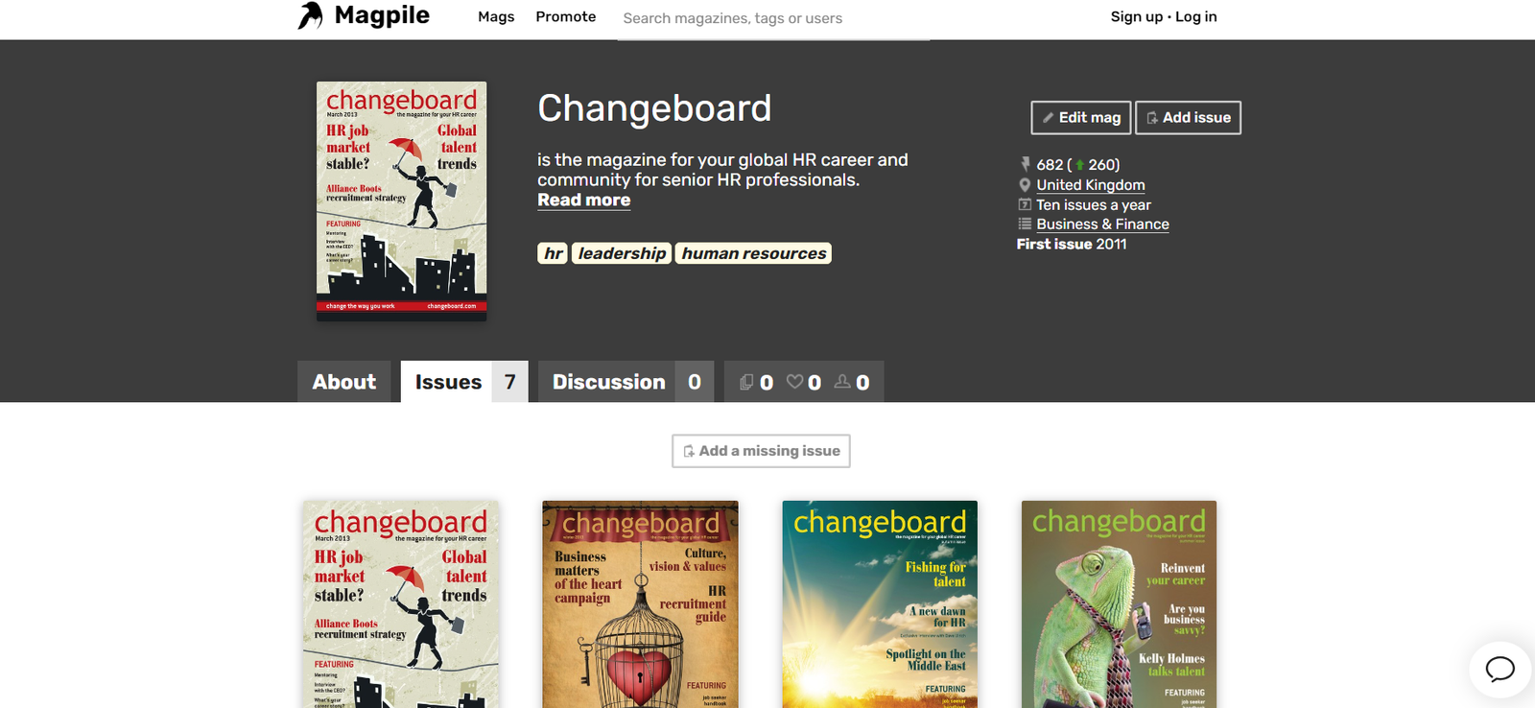The height and width of the screenshot is (708, 1535).
Task: Select the leadership tag
Action: click(x=622, y=253)
